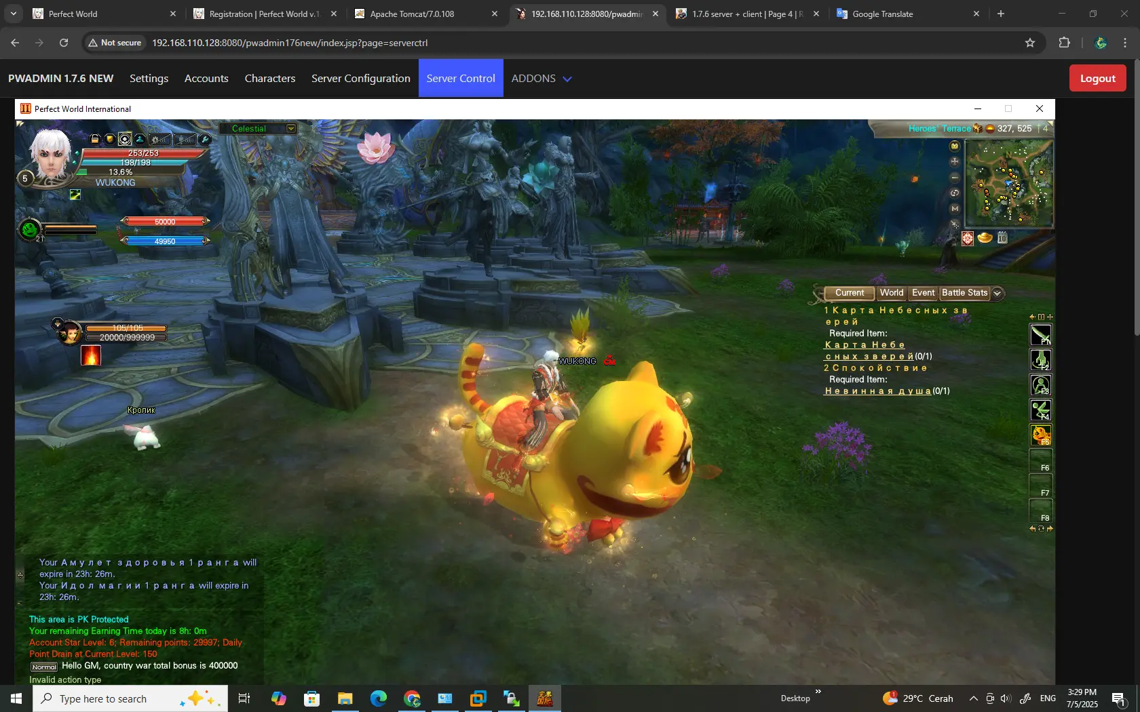Switch to the Event quest tab
Viewport: 1140px width, 712px height.
pyautogui.click(x=924, y=293)
